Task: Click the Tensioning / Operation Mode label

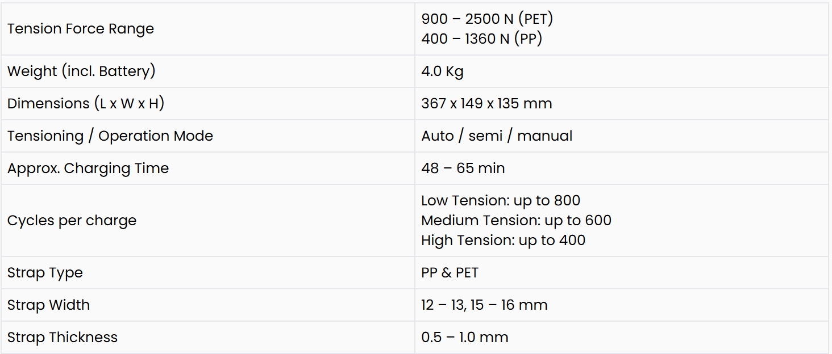Action: 110,136
